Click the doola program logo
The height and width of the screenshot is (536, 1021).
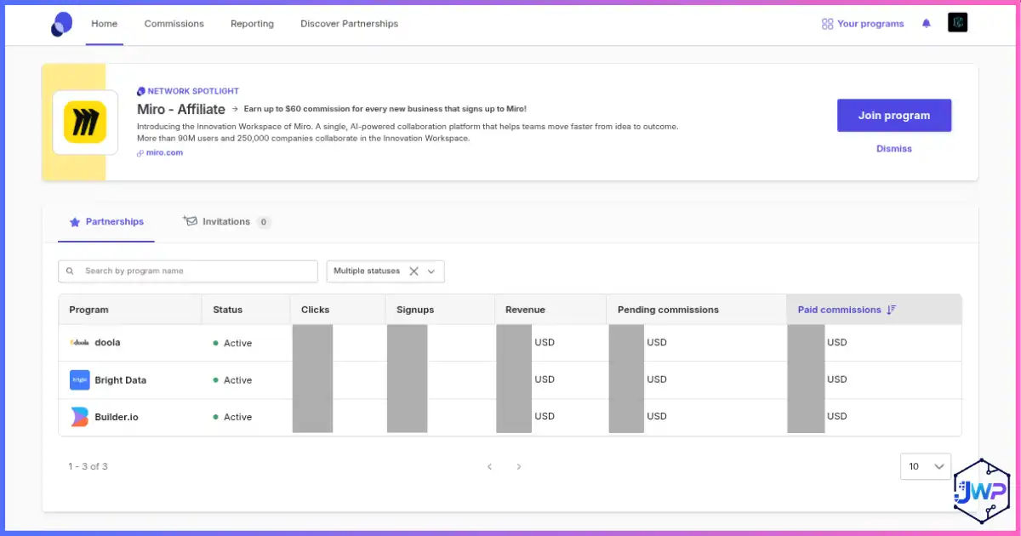[79, 343]
